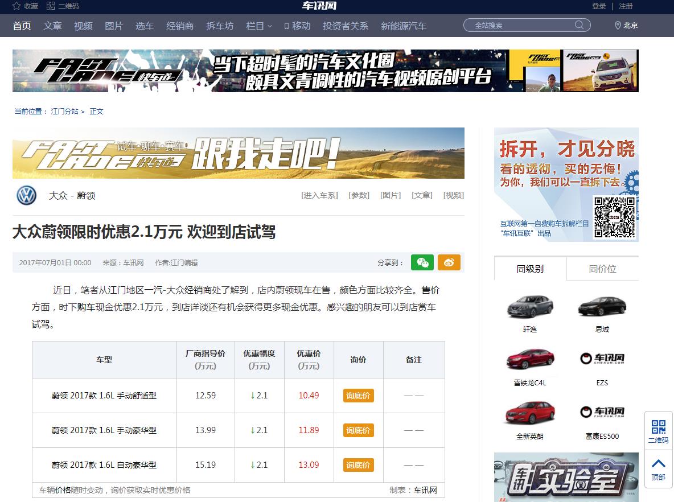Click the EZS model label
The image size is (674, 502).
(602, 382)
